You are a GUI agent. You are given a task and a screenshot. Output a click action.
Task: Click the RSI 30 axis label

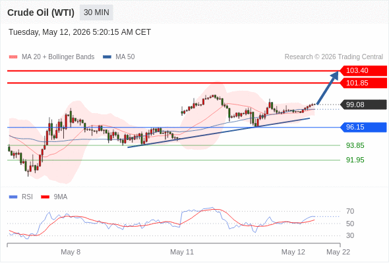[350, 235]
